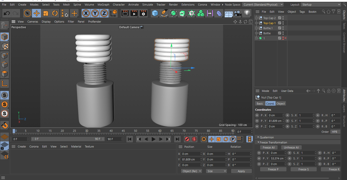Add a Camera object from toolbar
The width and height of the screenshot is (347, 180).
click(x=238, y=13)
